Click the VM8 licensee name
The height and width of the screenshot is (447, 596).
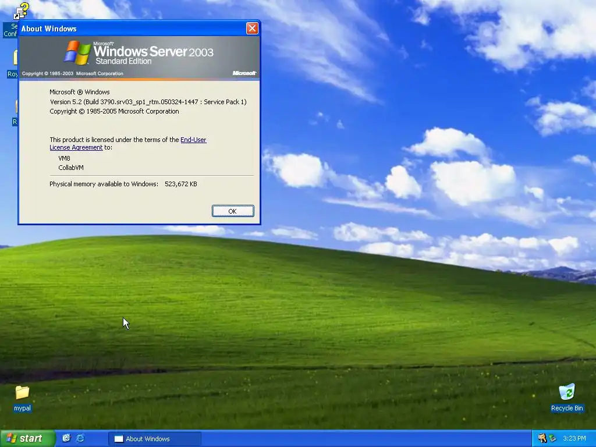64,158
